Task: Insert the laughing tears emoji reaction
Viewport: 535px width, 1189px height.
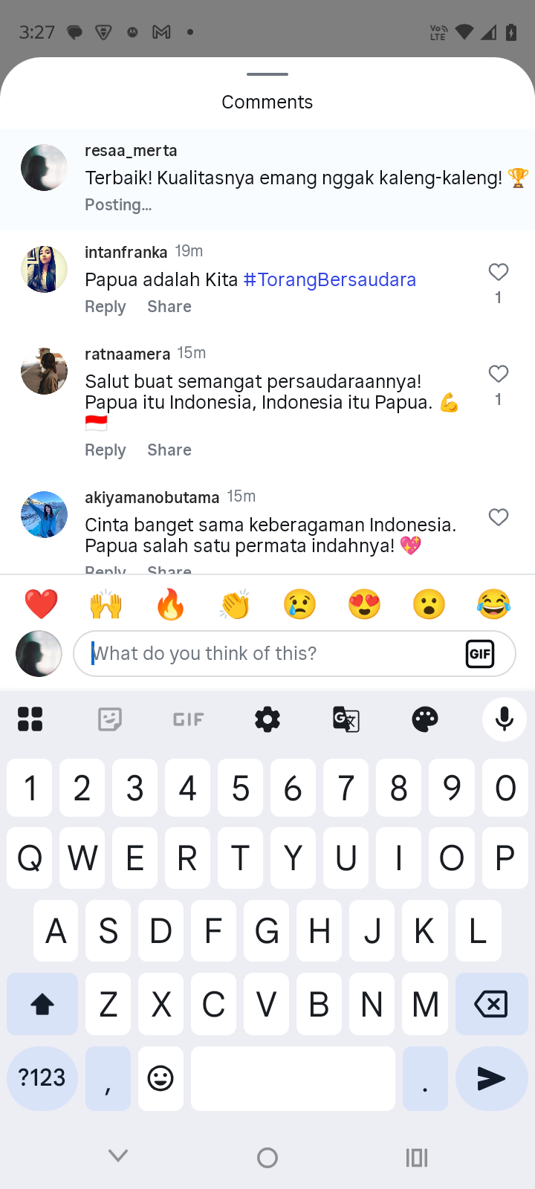Action: [494, 604]
